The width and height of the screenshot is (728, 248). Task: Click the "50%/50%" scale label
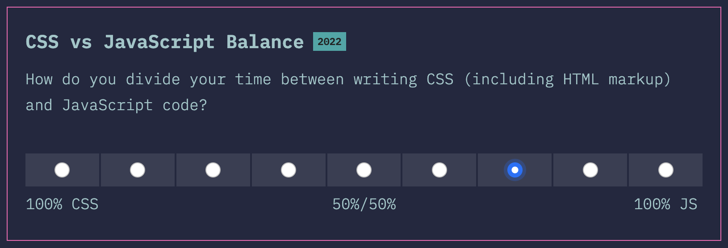pyautogui.click(x=364, y=204)
